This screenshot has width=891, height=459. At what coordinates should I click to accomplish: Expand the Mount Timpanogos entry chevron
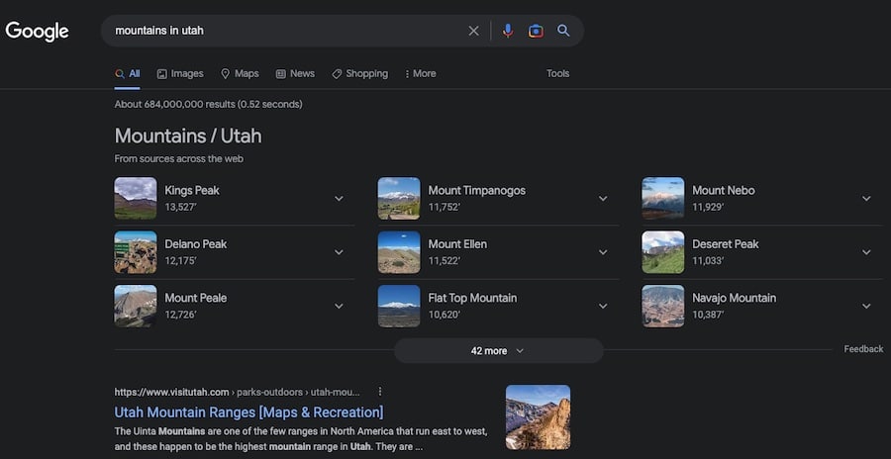[603, 199]
